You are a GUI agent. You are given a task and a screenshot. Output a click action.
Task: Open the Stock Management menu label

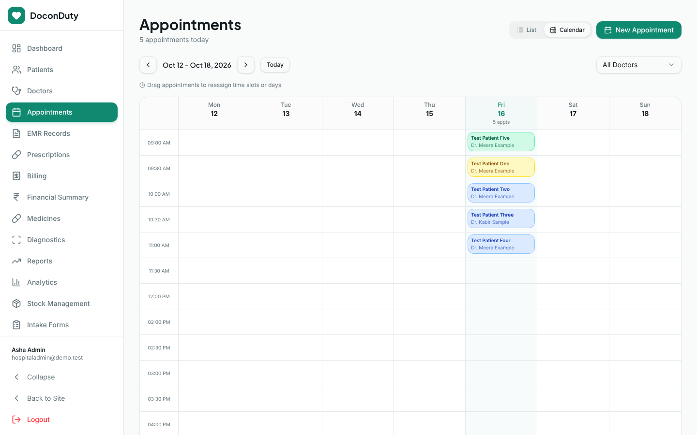(59, 304)
